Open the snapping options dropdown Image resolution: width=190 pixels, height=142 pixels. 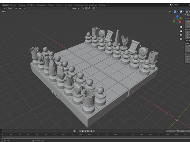coord(89,8)
